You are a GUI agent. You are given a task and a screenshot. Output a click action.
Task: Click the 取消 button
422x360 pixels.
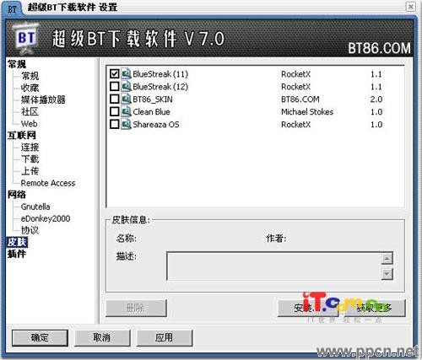pos(102,337)
